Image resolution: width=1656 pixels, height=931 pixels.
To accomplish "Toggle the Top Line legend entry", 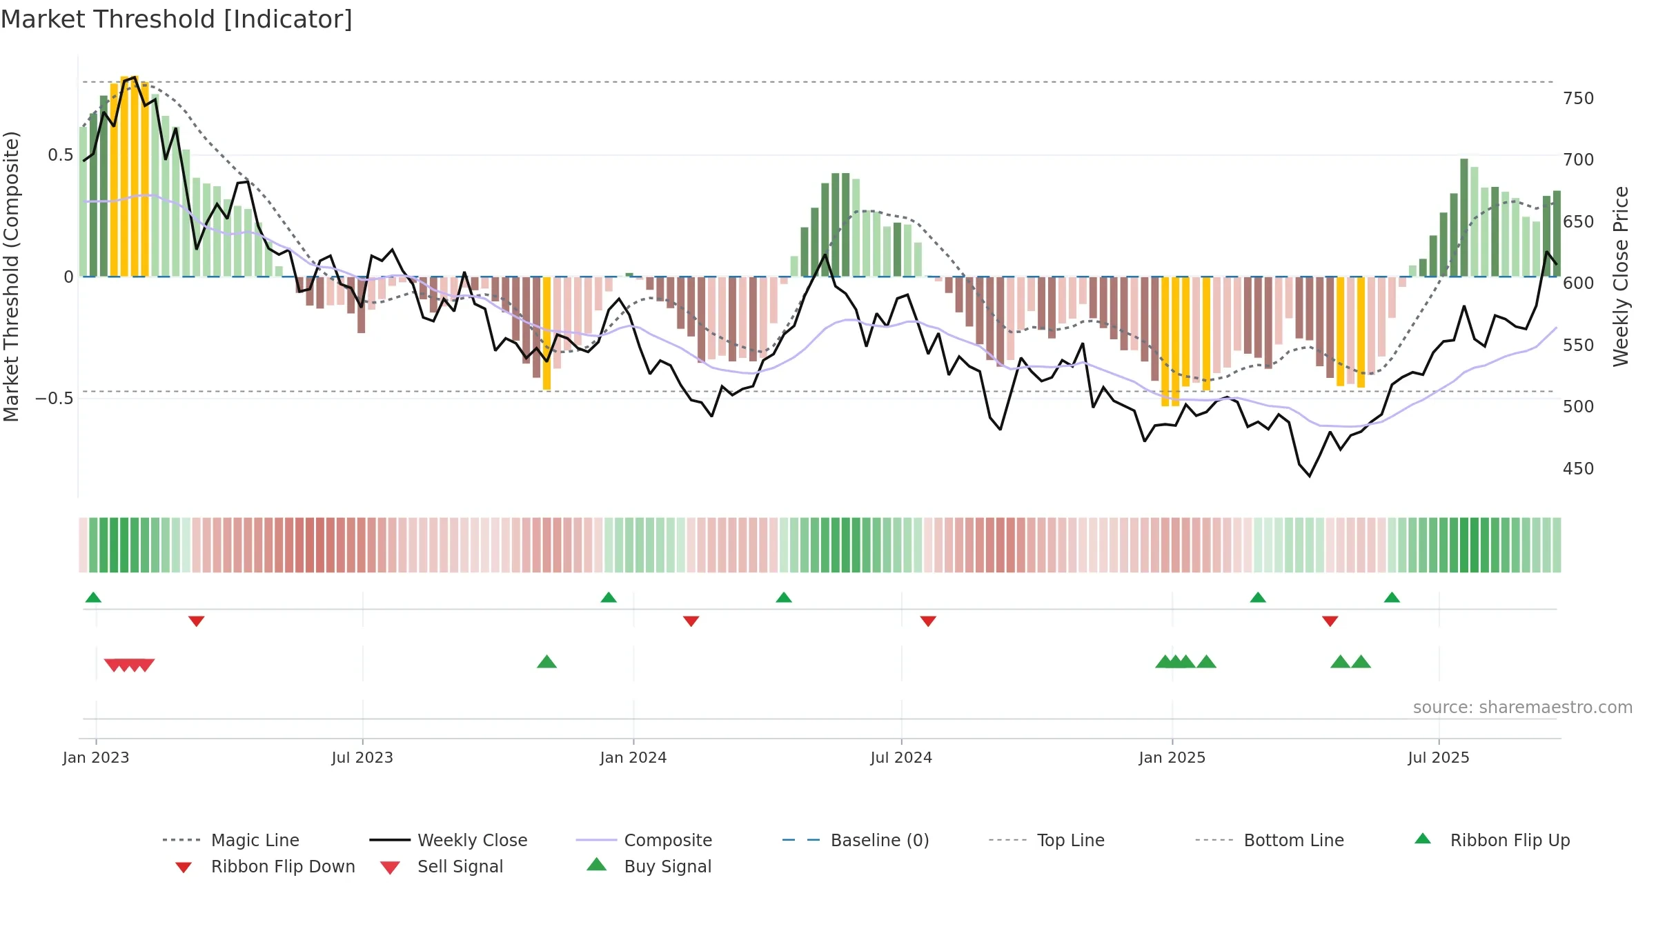I will (x=1046, y=840).
